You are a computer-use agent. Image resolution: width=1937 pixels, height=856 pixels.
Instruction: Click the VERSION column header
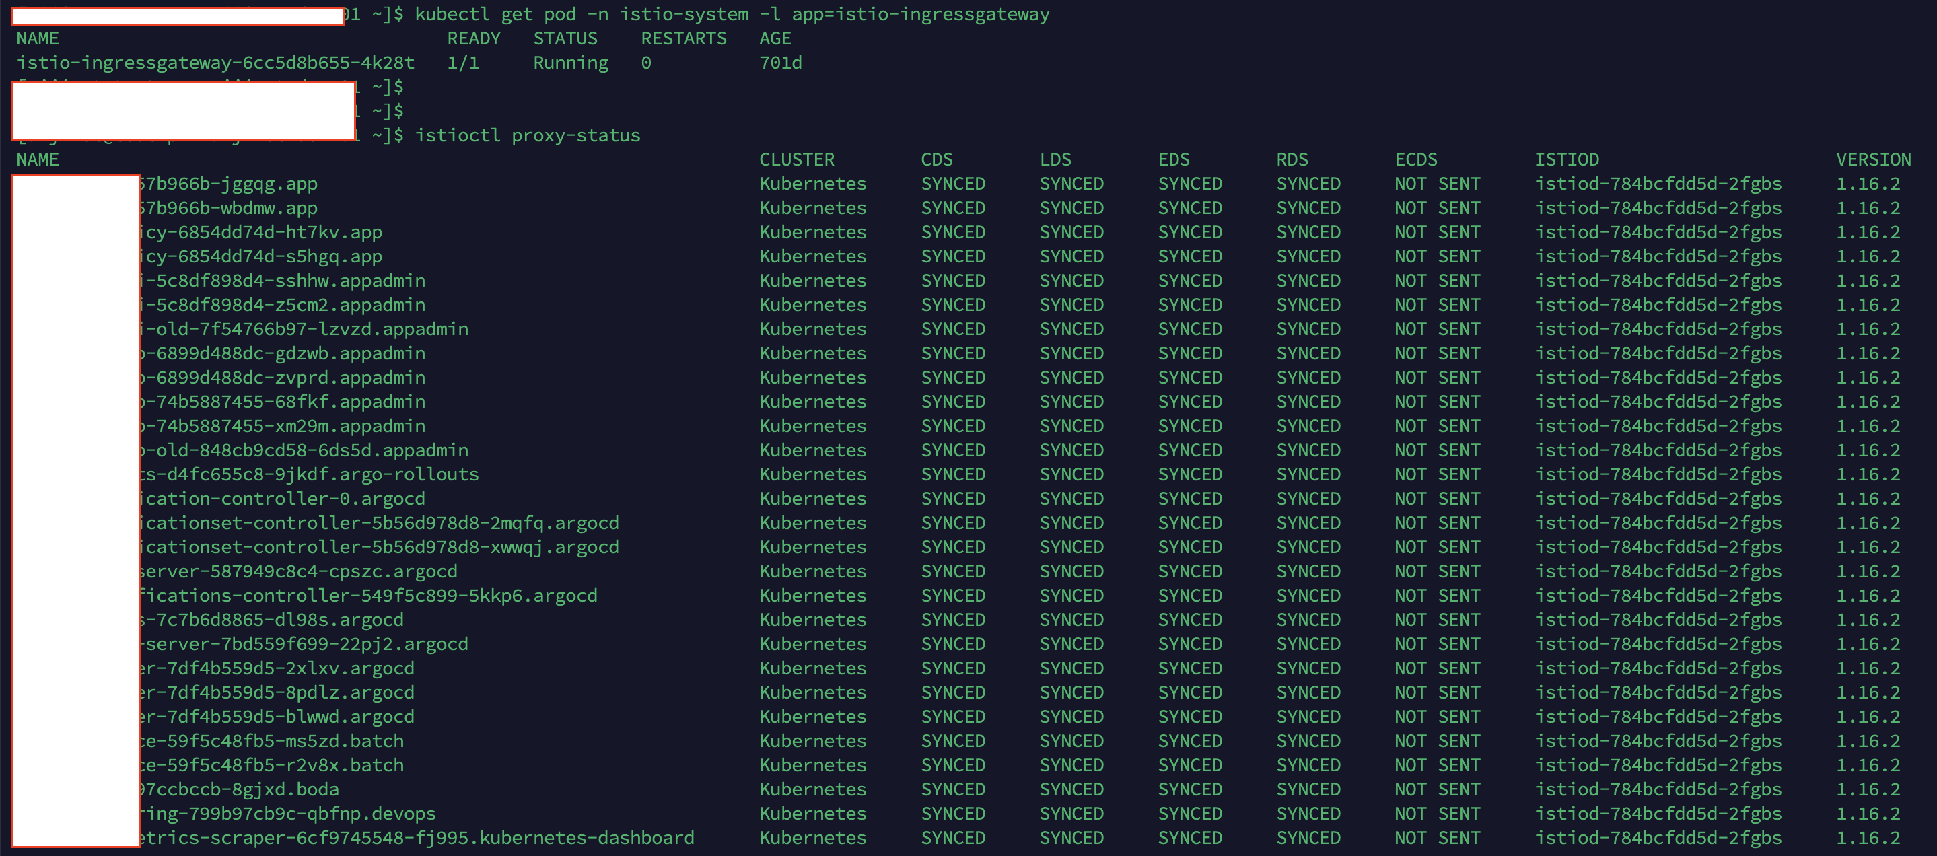(x=1872, y=159)
